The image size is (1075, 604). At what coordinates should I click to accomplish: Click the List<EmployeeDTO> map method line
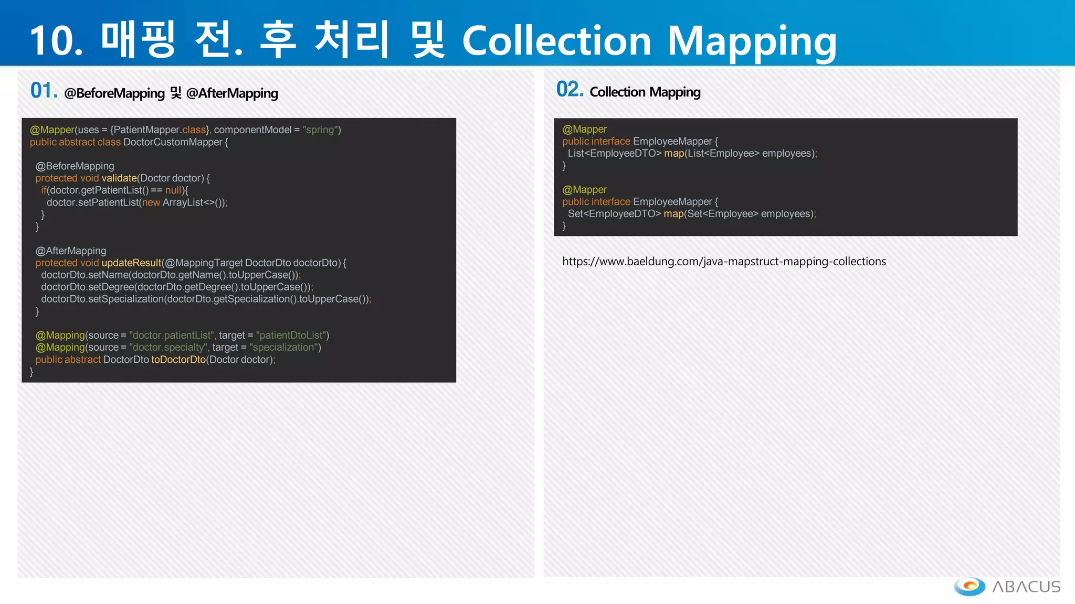692,154
